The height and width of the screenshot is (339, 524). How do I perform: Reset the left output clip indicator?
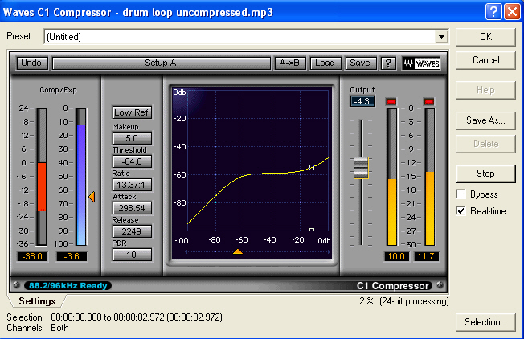(x=391, y=101)
